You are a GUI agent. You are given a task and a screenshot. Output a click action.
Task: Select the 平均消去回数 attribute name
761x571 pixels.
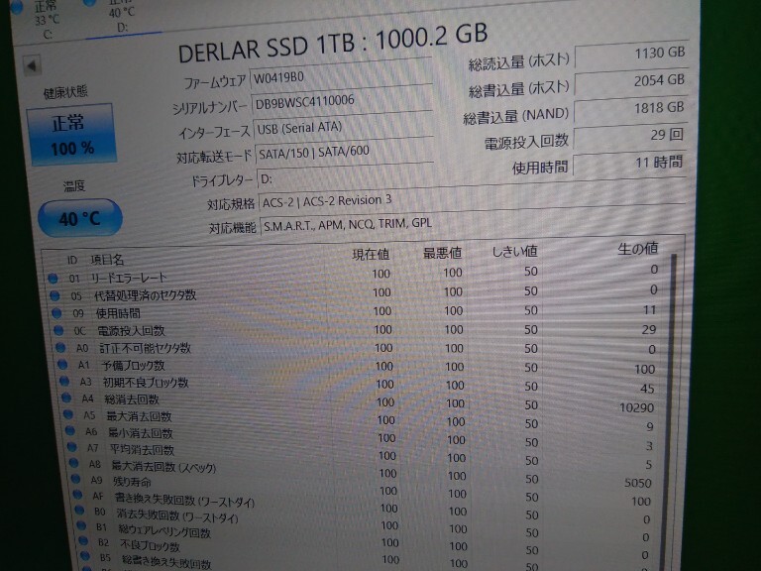click(142, 450)
